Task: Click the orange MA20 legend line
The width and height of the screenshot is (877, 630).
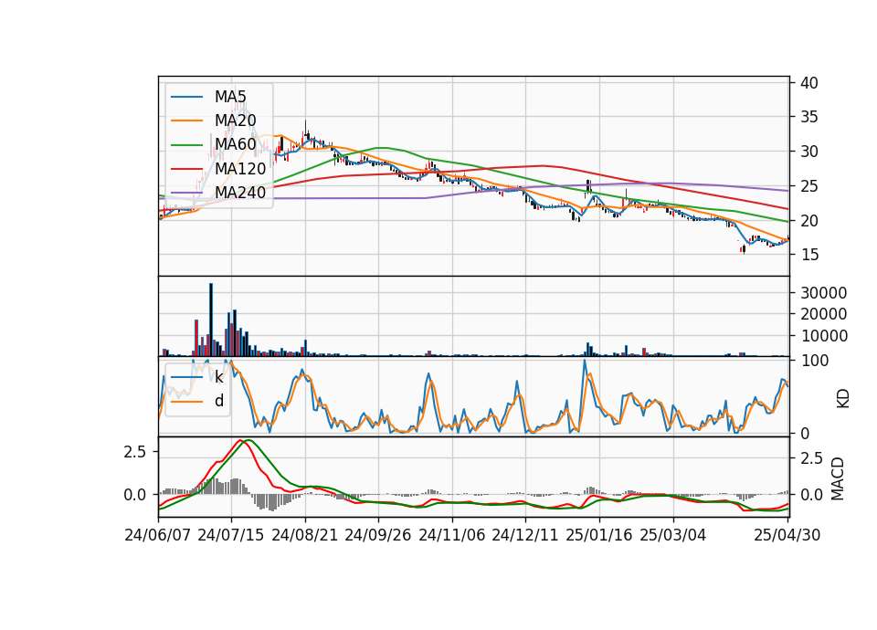Action: tap(186, 121)
